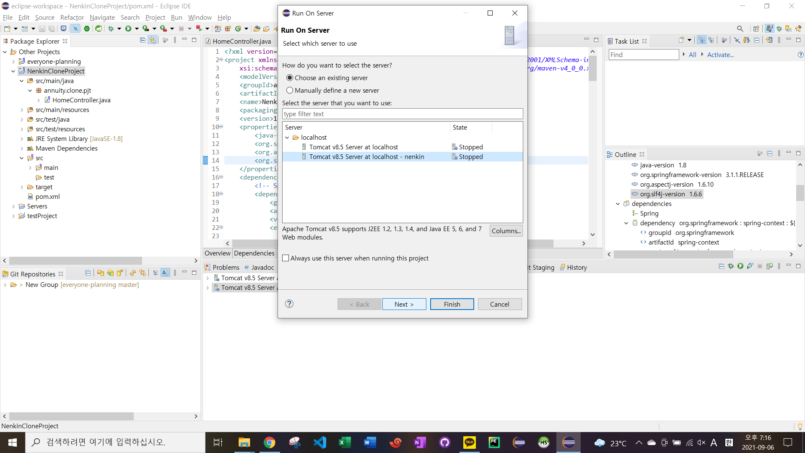
Task: Switch to the Dependencies editor tab
Action: [254, 253]
